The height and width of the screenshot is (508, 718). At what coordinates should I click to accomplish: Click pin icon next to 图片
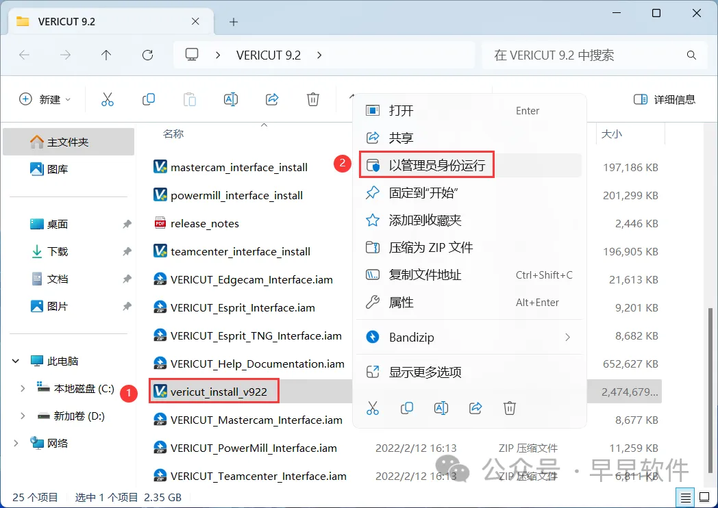(x=127, y=306)
